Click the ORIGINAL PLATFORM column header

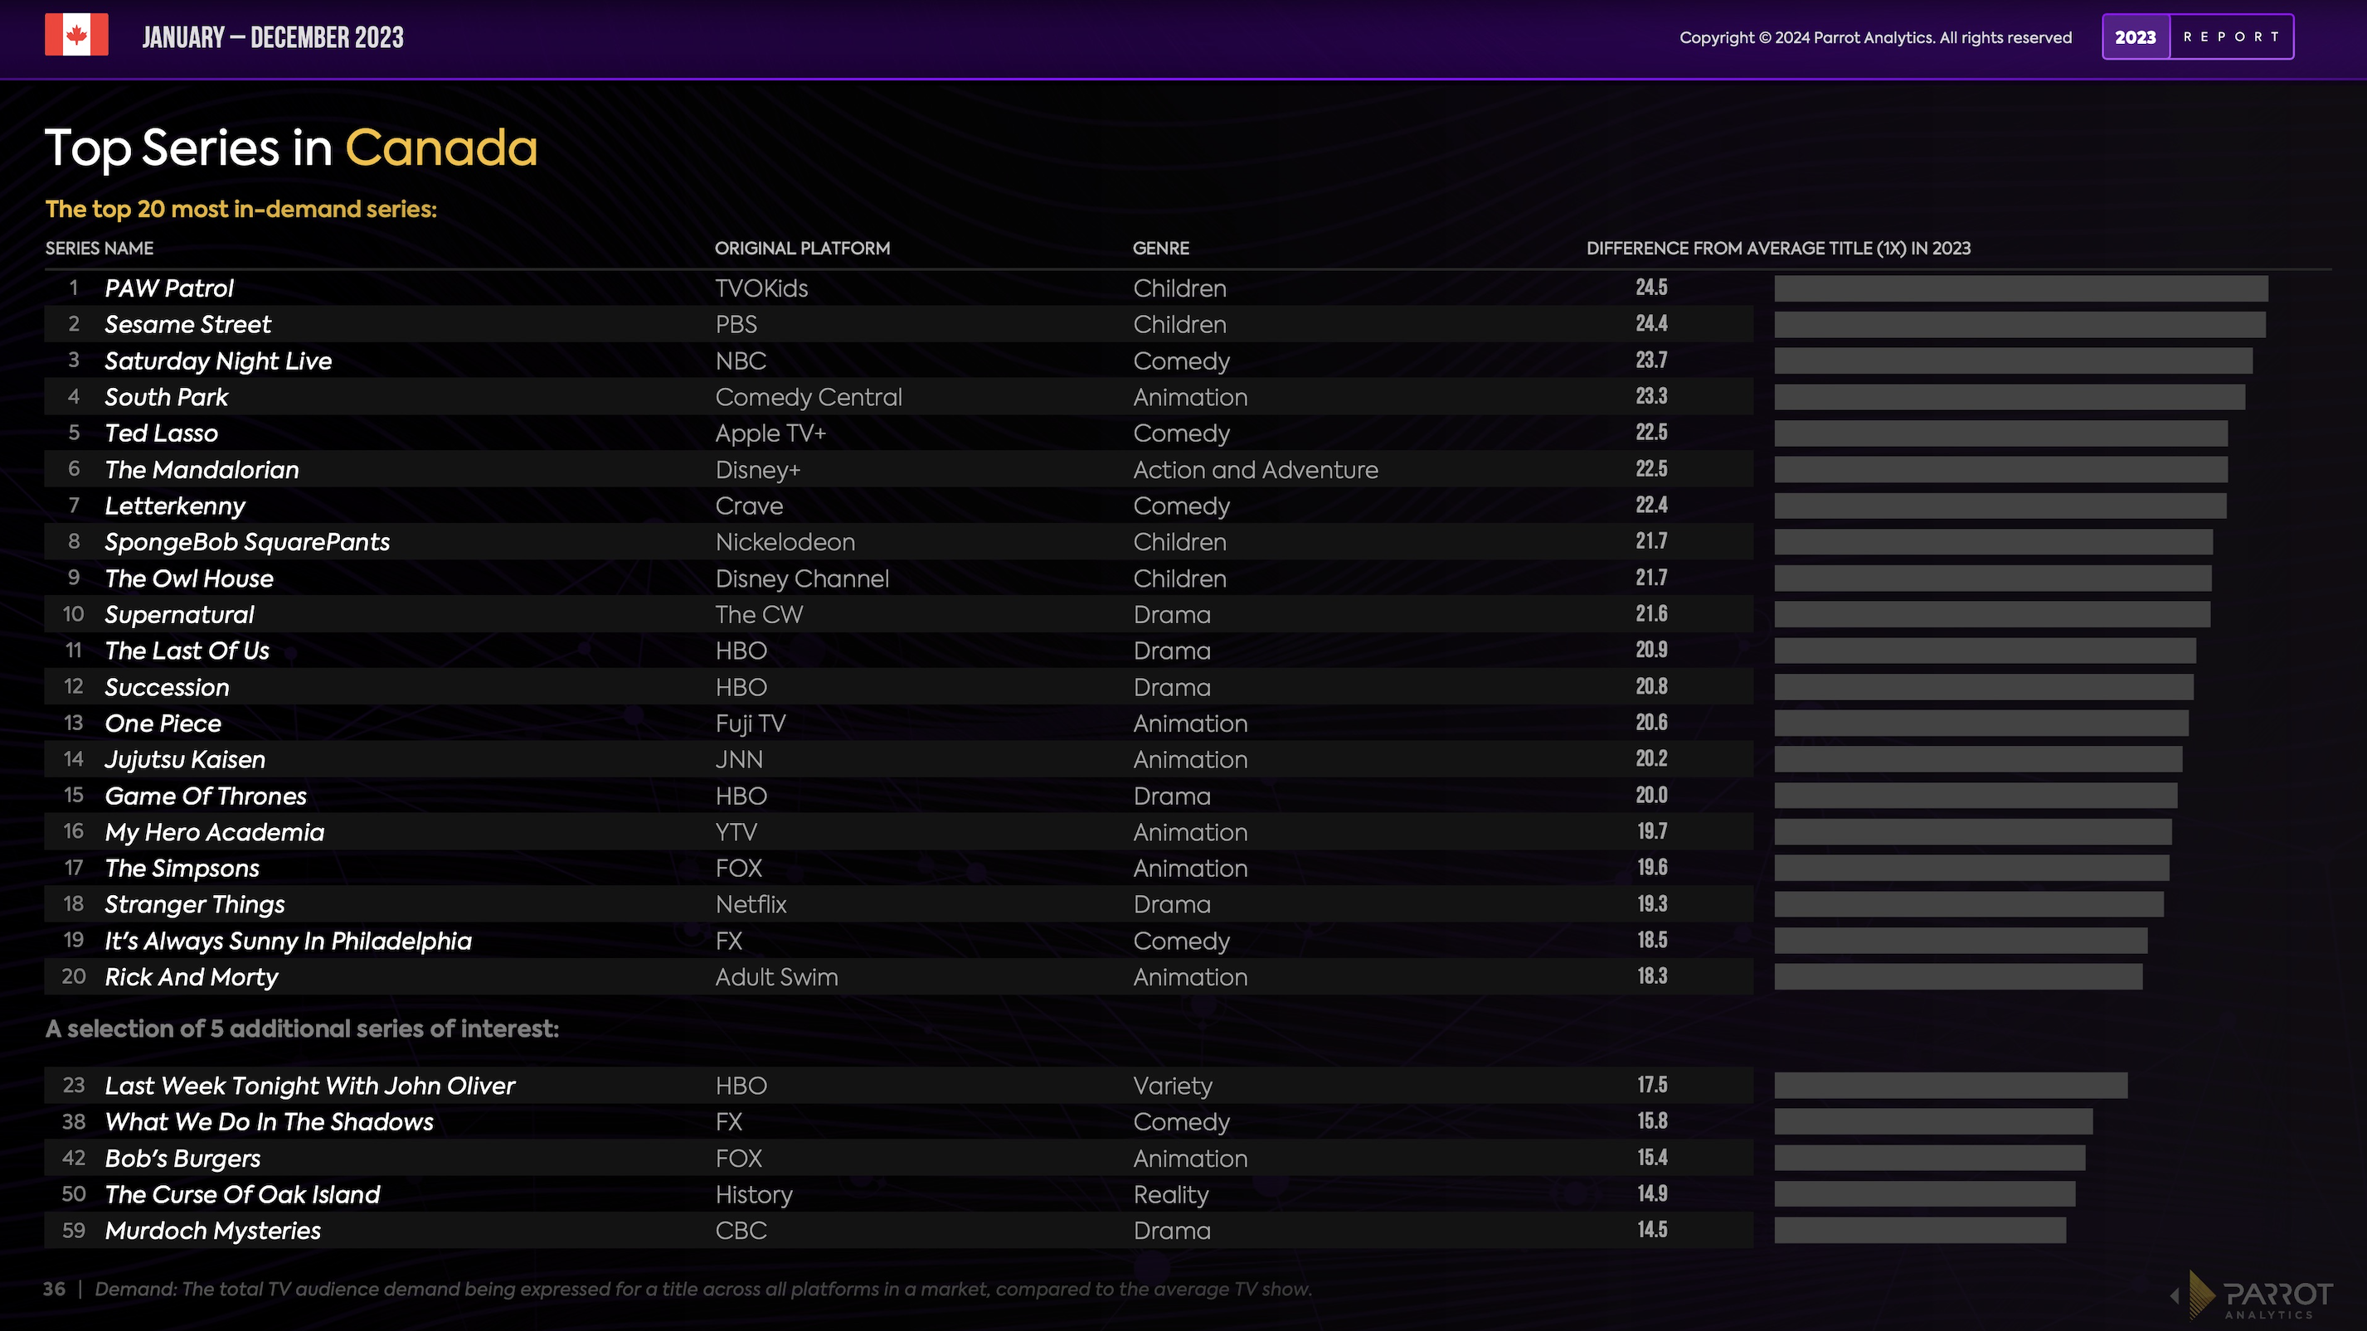pos(802,248)
